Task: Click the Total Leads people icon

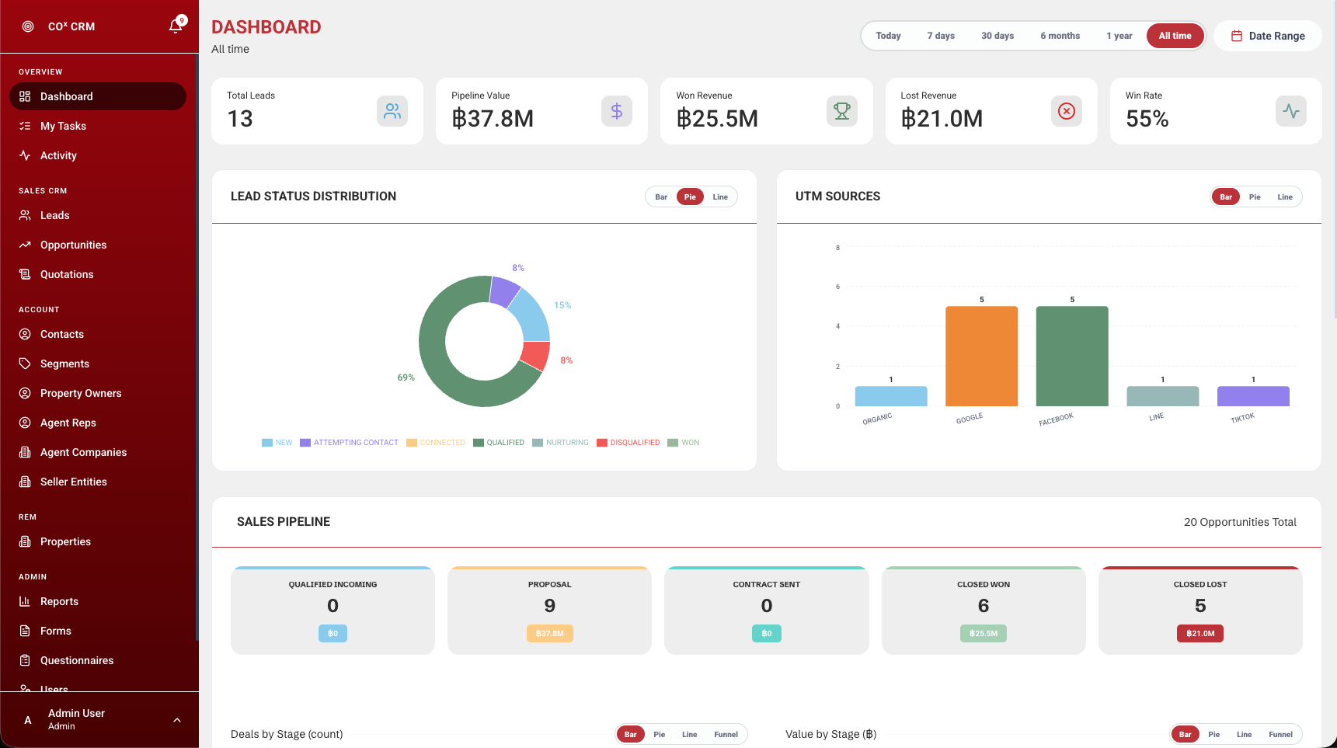Action: [x=392, y=111]
